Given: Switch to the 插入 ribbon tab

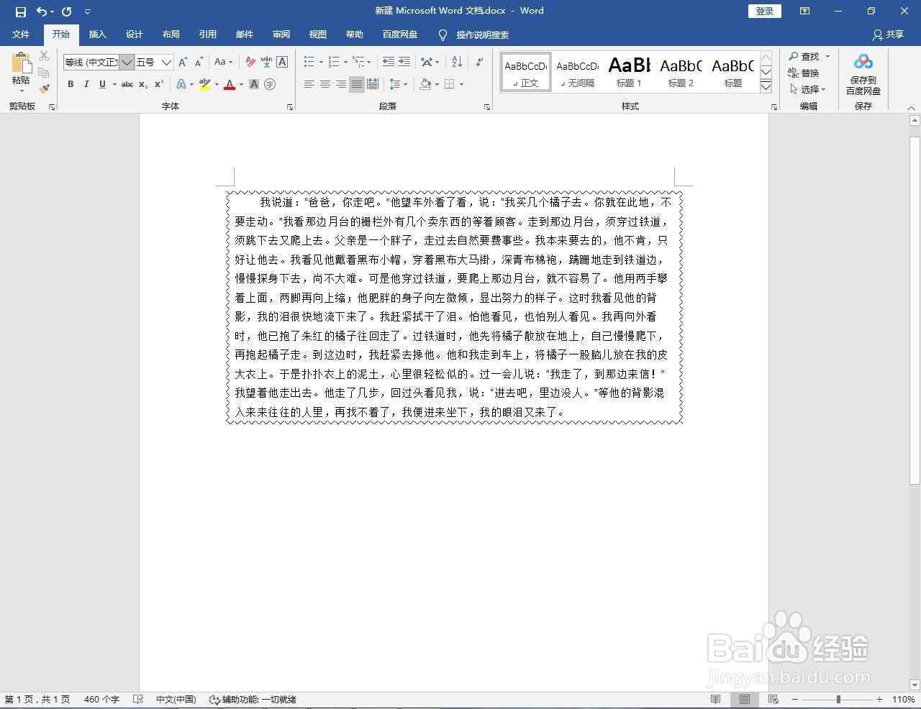Looking at the screenshot, I should pyautogui.click(x=97, y=34).
